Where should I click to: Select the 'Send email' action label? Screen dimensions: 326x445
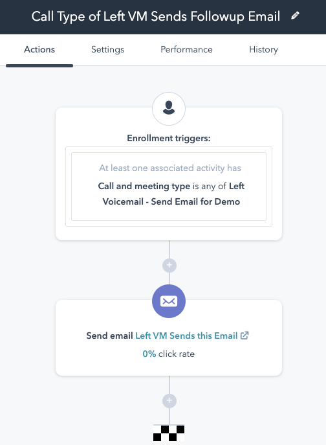[x=109, y=336]
